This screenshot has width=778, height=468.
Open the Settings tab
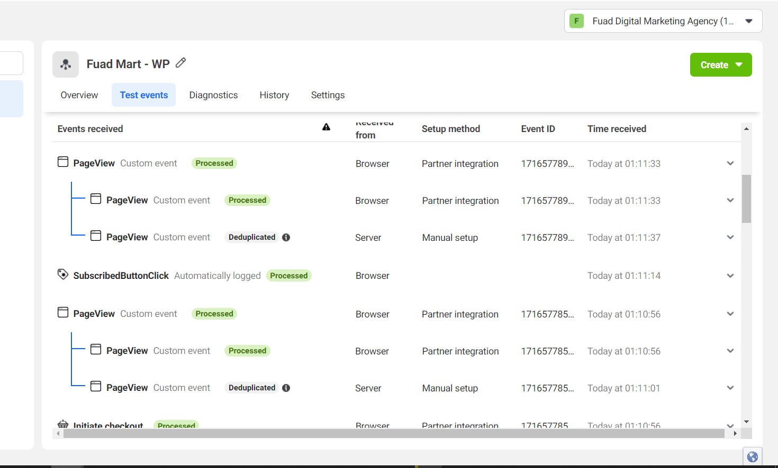(328, 95)
